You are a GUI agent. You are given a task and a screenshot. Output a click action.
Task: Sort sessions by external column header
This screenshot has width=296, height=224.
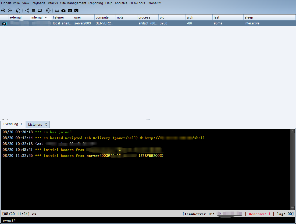coord(19,17)
